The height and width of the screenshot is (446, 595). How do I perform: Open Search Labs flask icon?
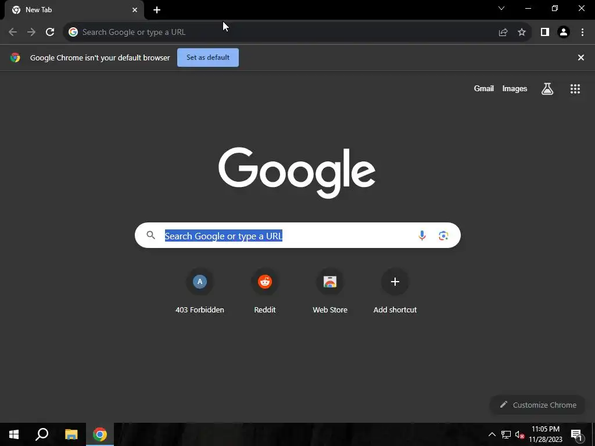click(x=547, y=89)
